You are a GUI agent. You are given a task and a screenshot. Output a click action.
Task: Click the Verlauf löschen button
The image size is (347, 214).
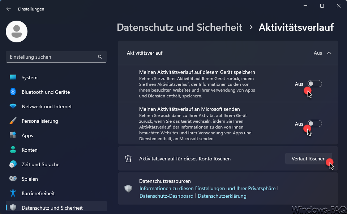point(308,159)
